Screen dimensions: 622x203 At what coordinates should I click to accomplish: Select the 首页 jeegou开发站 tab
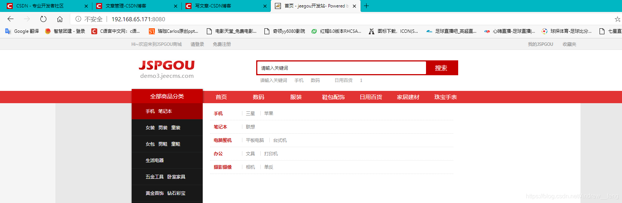tap(316, 6)
